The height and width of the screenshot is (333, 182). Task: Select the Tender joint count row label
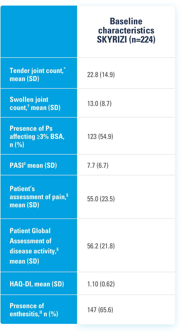37,75
